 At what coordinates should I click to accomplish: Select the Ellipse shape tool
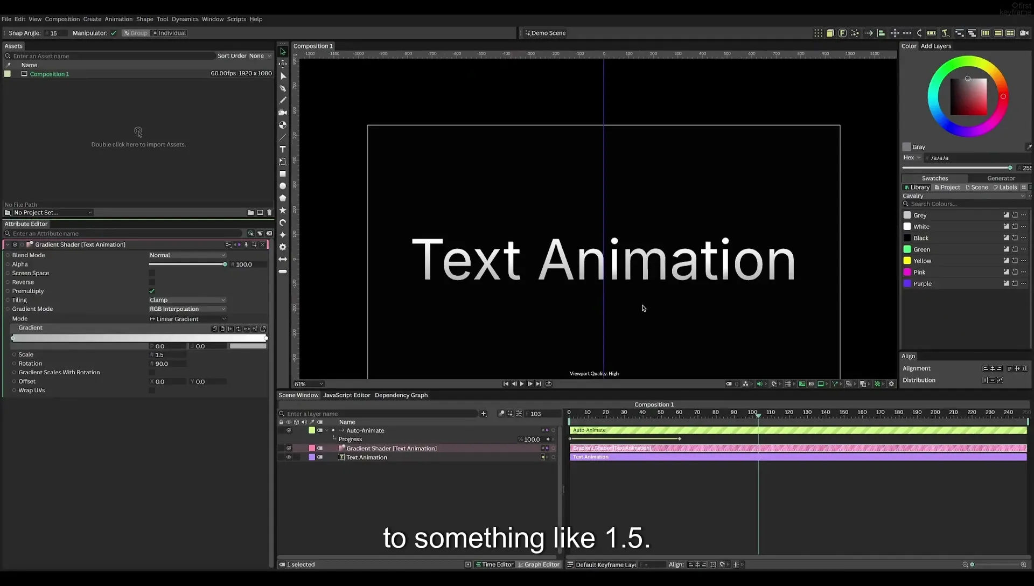pyautogui.click(x=283, y=186)
